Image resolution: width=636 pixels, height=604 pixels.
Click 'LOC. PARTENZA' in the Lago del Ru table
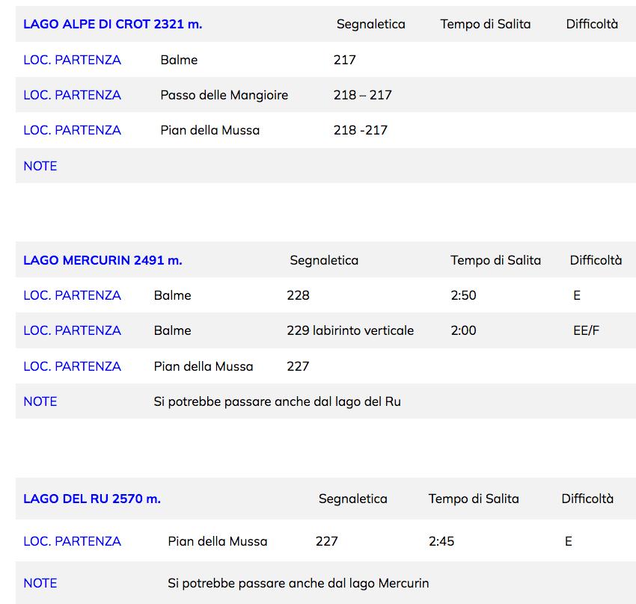pos(72,542)
